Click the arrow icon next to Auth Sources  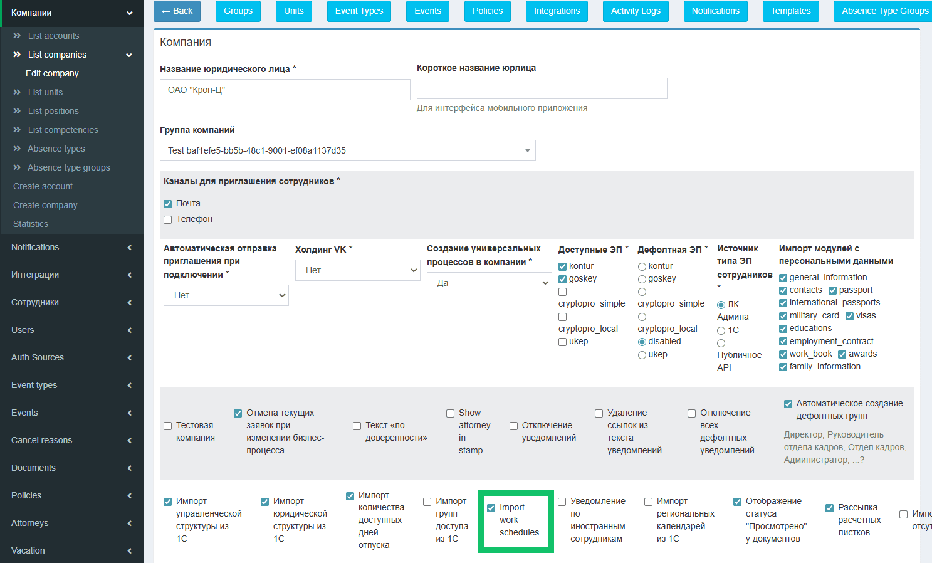(x=130, y=358)
